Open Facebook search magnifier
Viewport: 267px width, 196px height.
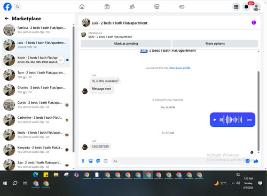point(18,7)
